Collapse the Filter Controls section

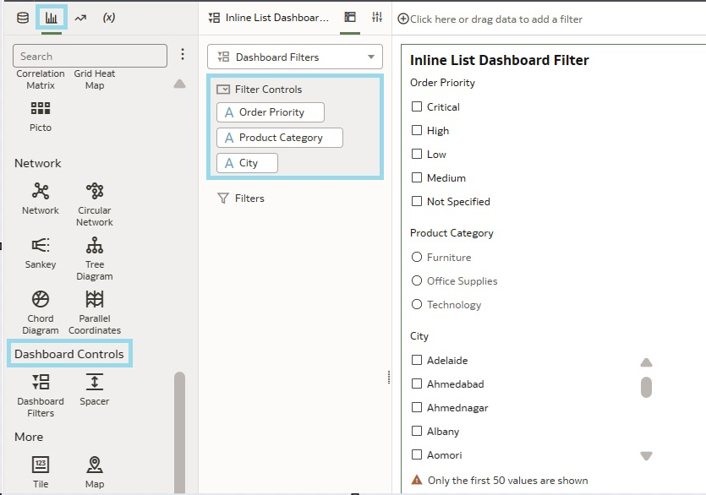pyautogui.click(x=223, y=90)
